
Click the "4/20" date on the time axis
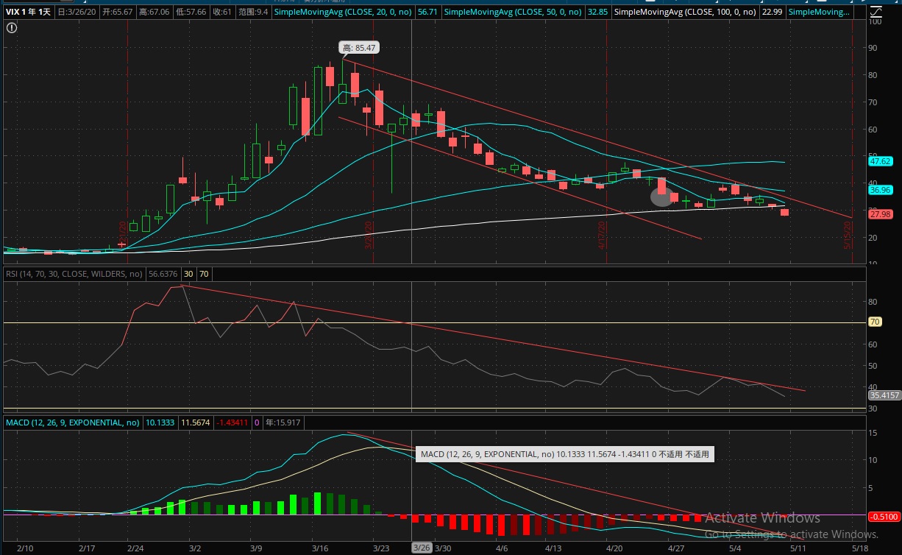tap(614, 548)
